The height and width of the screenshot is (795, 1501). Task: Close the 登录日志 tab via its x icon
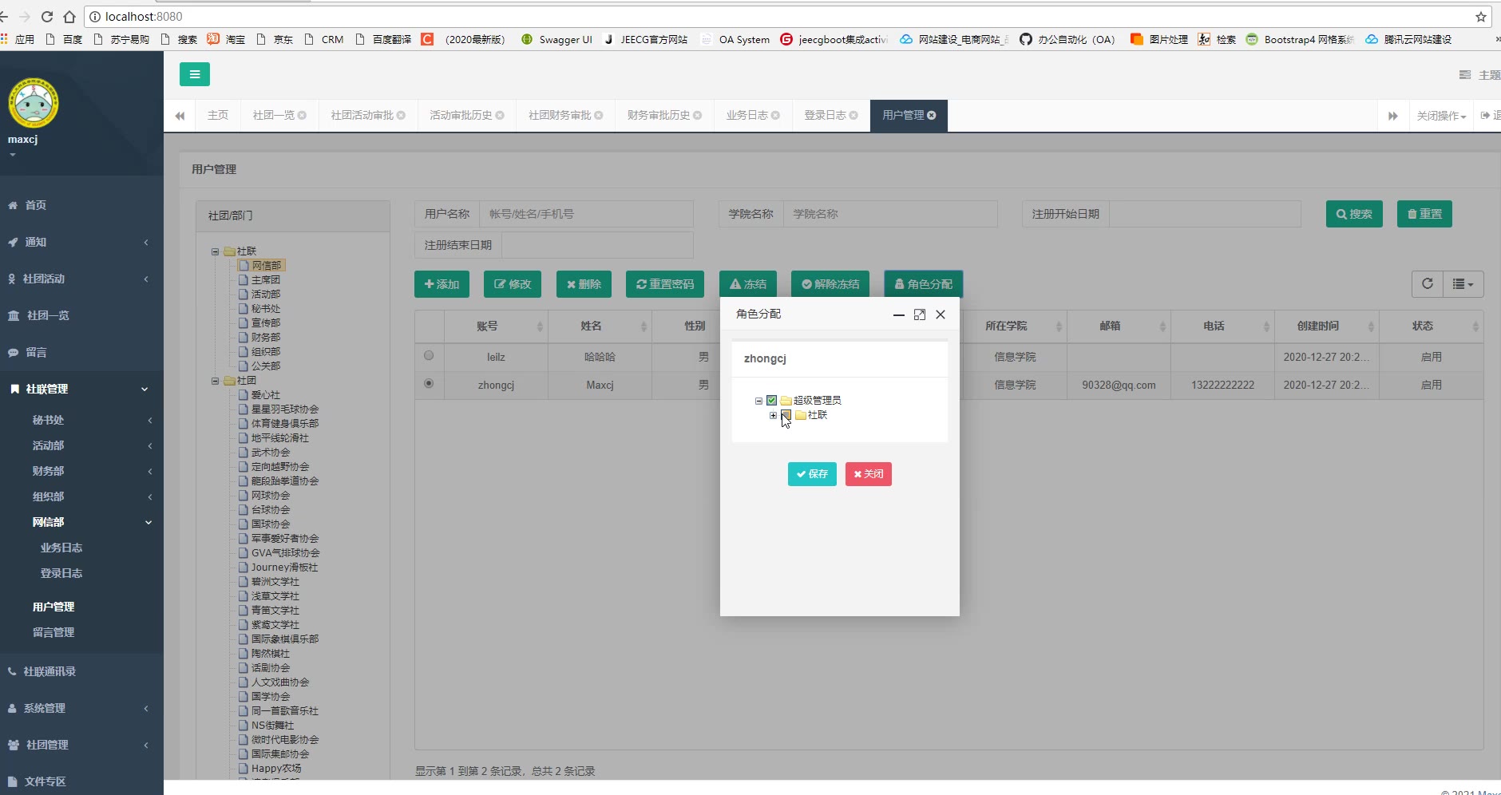pos(853,116)
